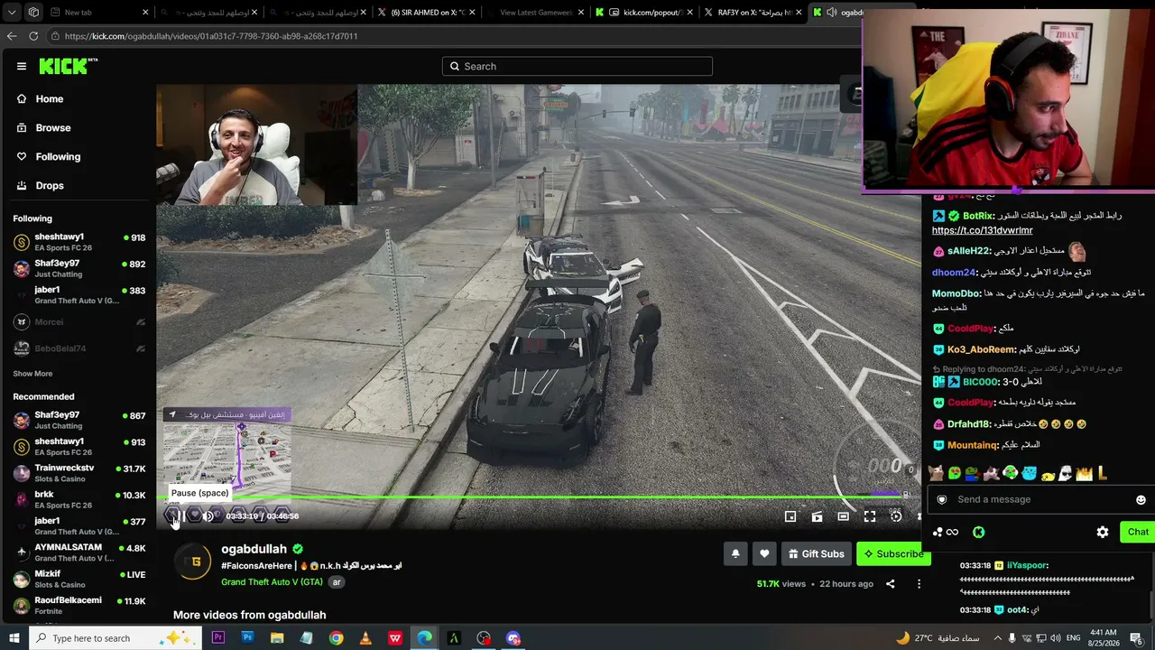Click the Gift Subs button
The width and height of the screenshot is (1155, 650).
(x=816, y=553)
